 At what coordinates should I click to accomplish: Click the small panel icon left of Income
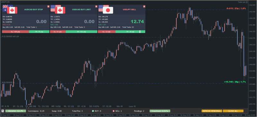[3, 111]
